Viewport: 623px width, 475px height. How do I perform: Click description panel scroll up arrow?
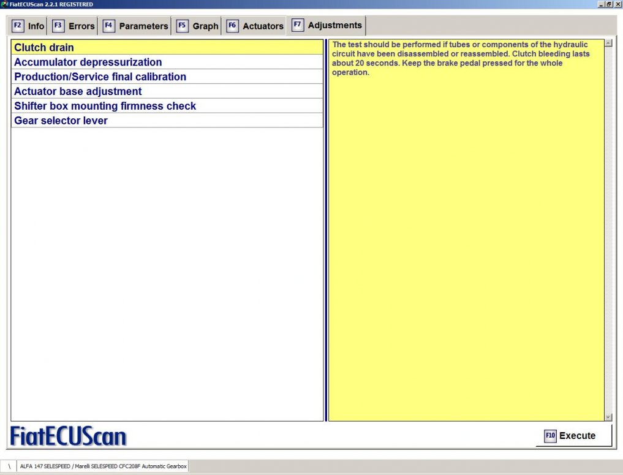point(608,44)
